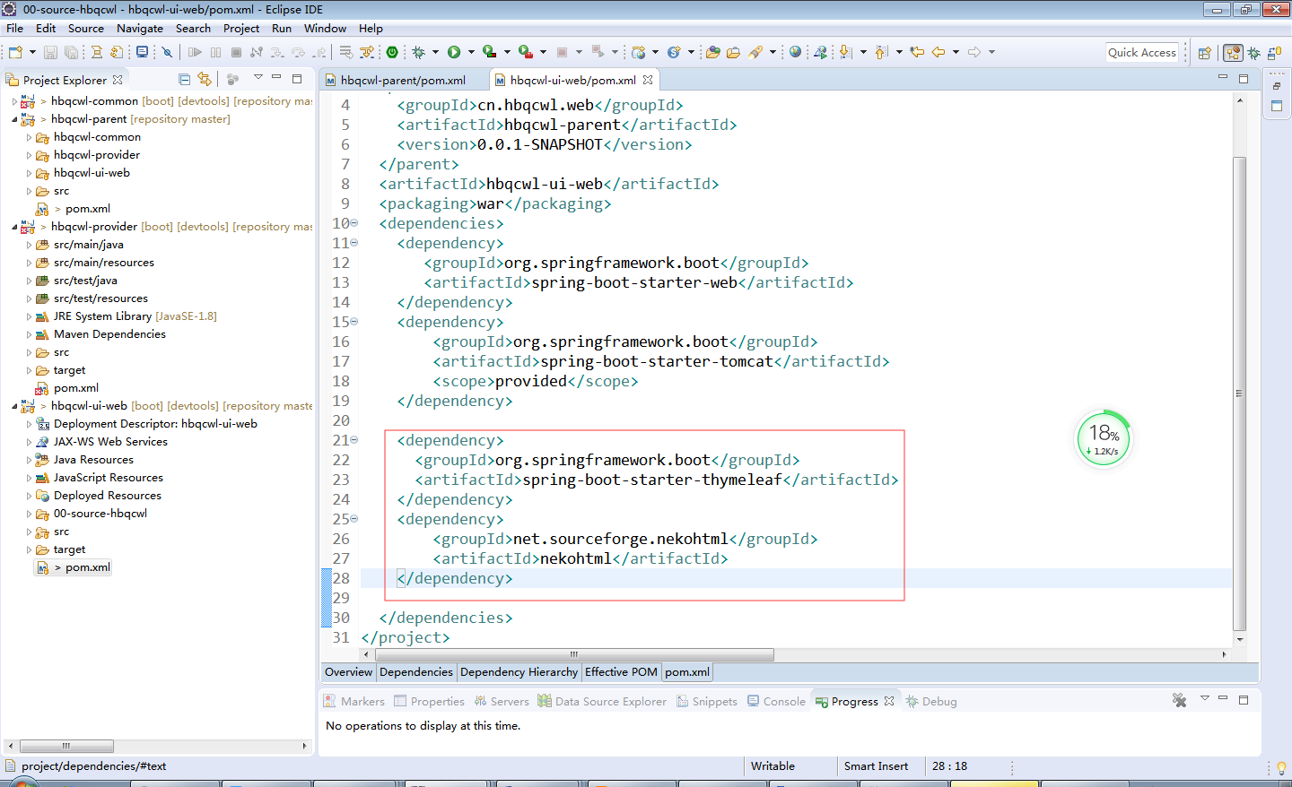Image resolution: width=1292 pixels, height=787 pixels.
Task: Click the editor horizontal scrollbar
Action: click(574, 654)
